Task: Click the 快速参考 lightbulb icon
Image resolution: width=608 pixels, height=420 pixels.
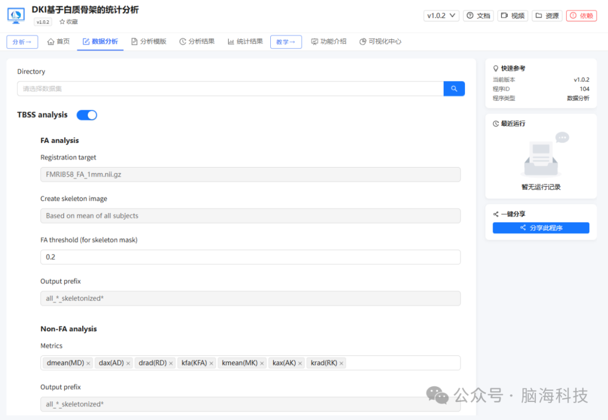Action: (495, 69)
